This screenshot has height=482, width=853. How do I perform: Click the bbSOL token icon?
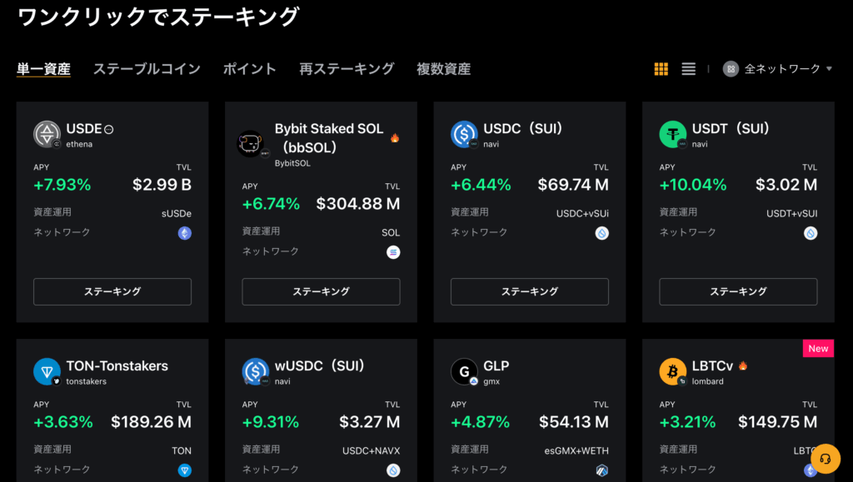click(252, 144)
